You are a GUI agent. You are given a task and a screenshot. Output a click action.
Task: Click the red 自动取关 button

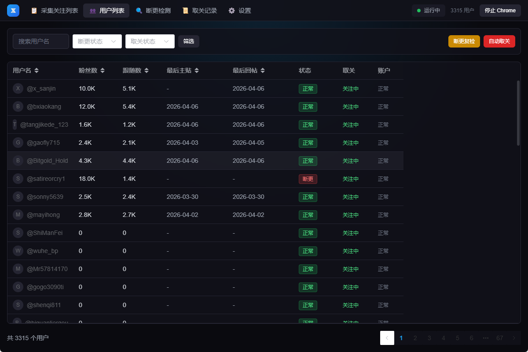pyautogui.click(x=499, y=41)
